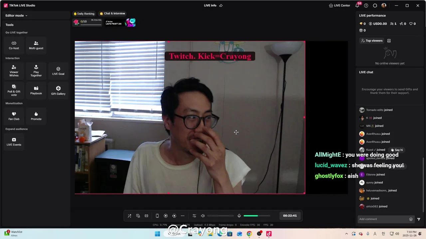Open the Promote tool
Screen dimensions: 426x239
36,116
